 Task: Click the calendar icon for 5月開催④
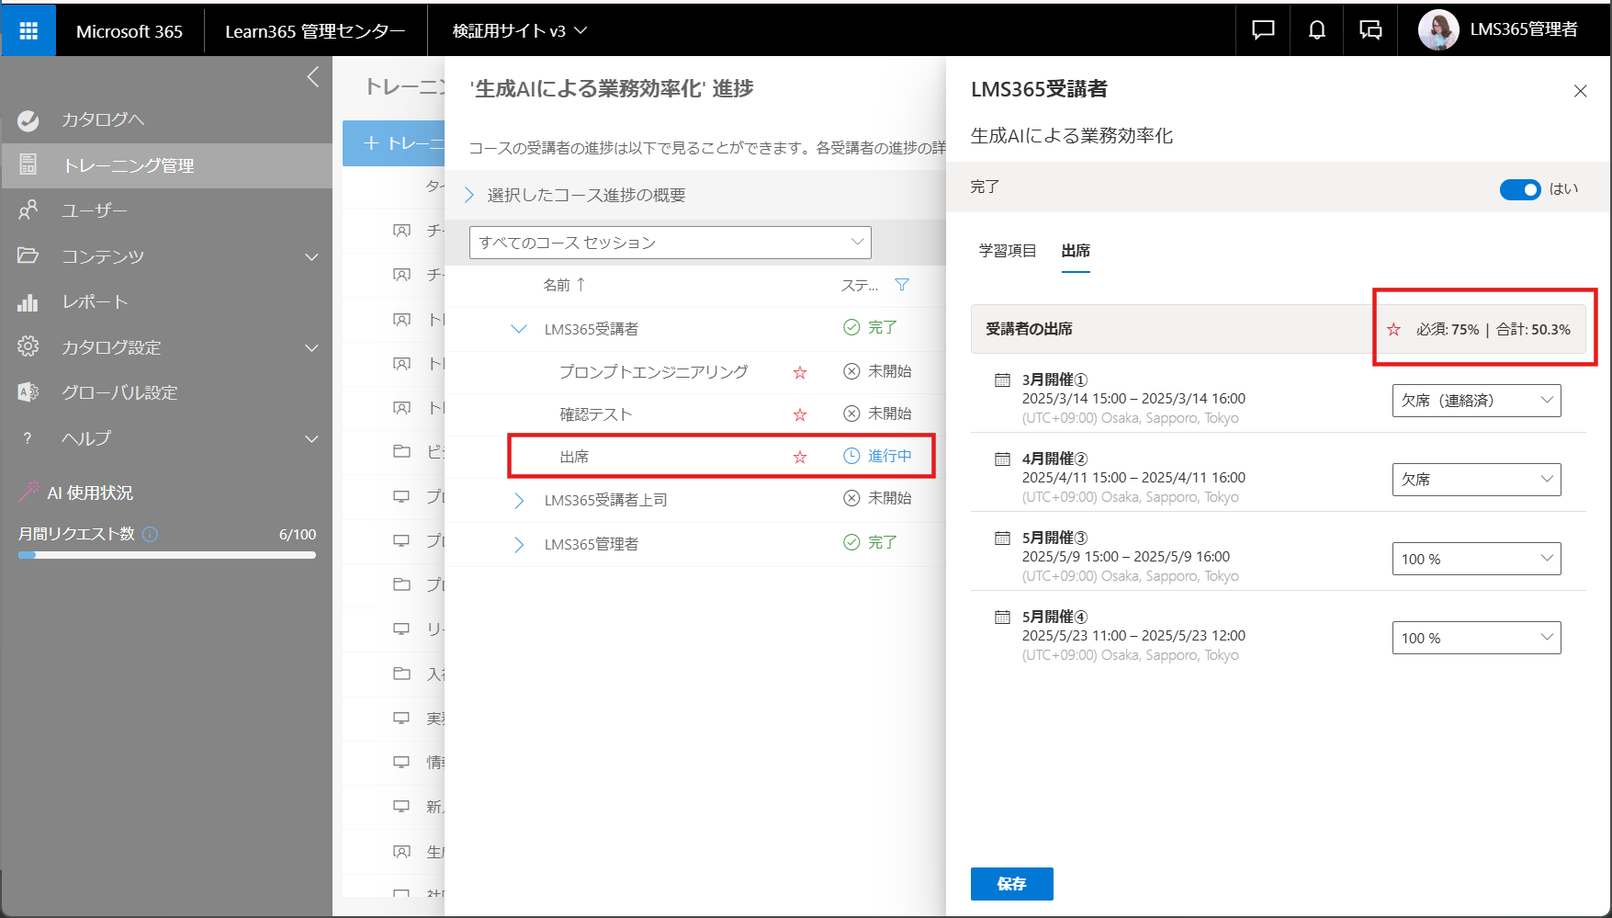(1002, 617)
